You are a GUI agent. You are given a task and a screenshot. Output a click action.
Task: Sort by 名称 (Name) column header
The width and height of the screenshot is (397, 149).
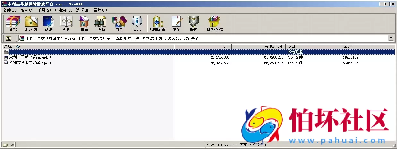[8, 47]
